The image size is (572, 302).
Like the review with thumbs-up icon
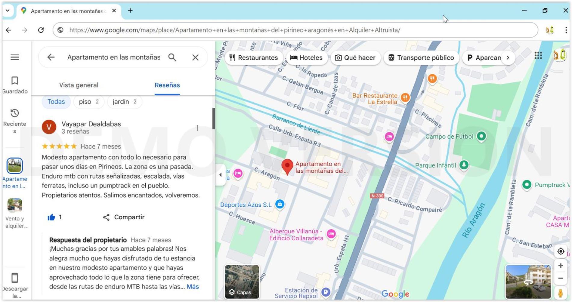pos(51,217)
